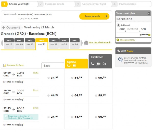Click the green plus icon next to 0.00 EUR
Screen dimensions: 153x132
tap(149, 35)
